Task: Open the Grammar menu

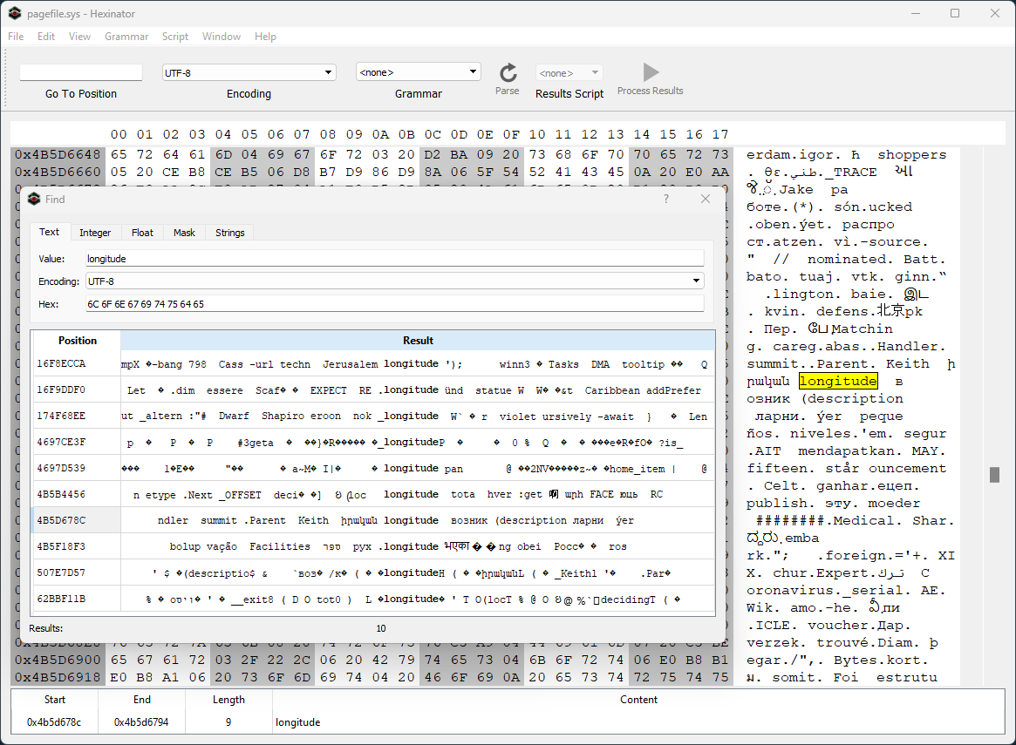Action: (126, 37)
